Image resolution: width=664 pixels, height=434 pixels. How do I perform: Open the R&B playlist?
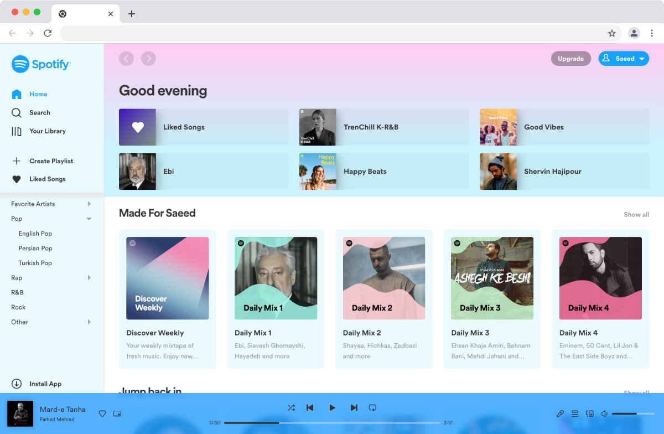17,292
